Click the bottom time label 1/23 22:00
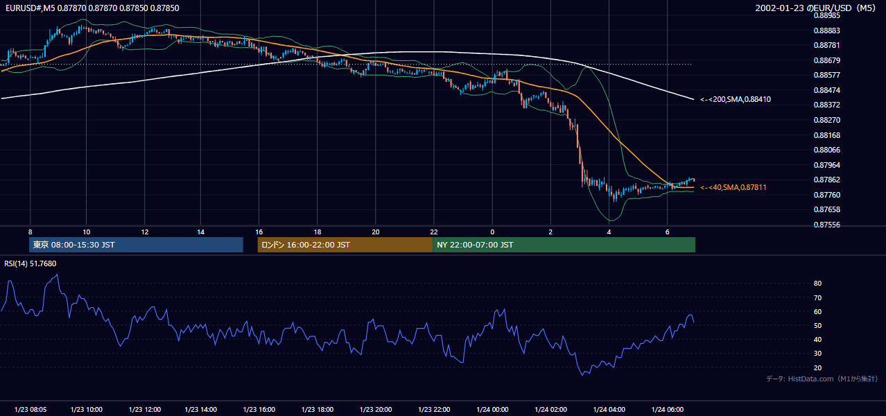 pyautogui.click(x=435, y=410)
